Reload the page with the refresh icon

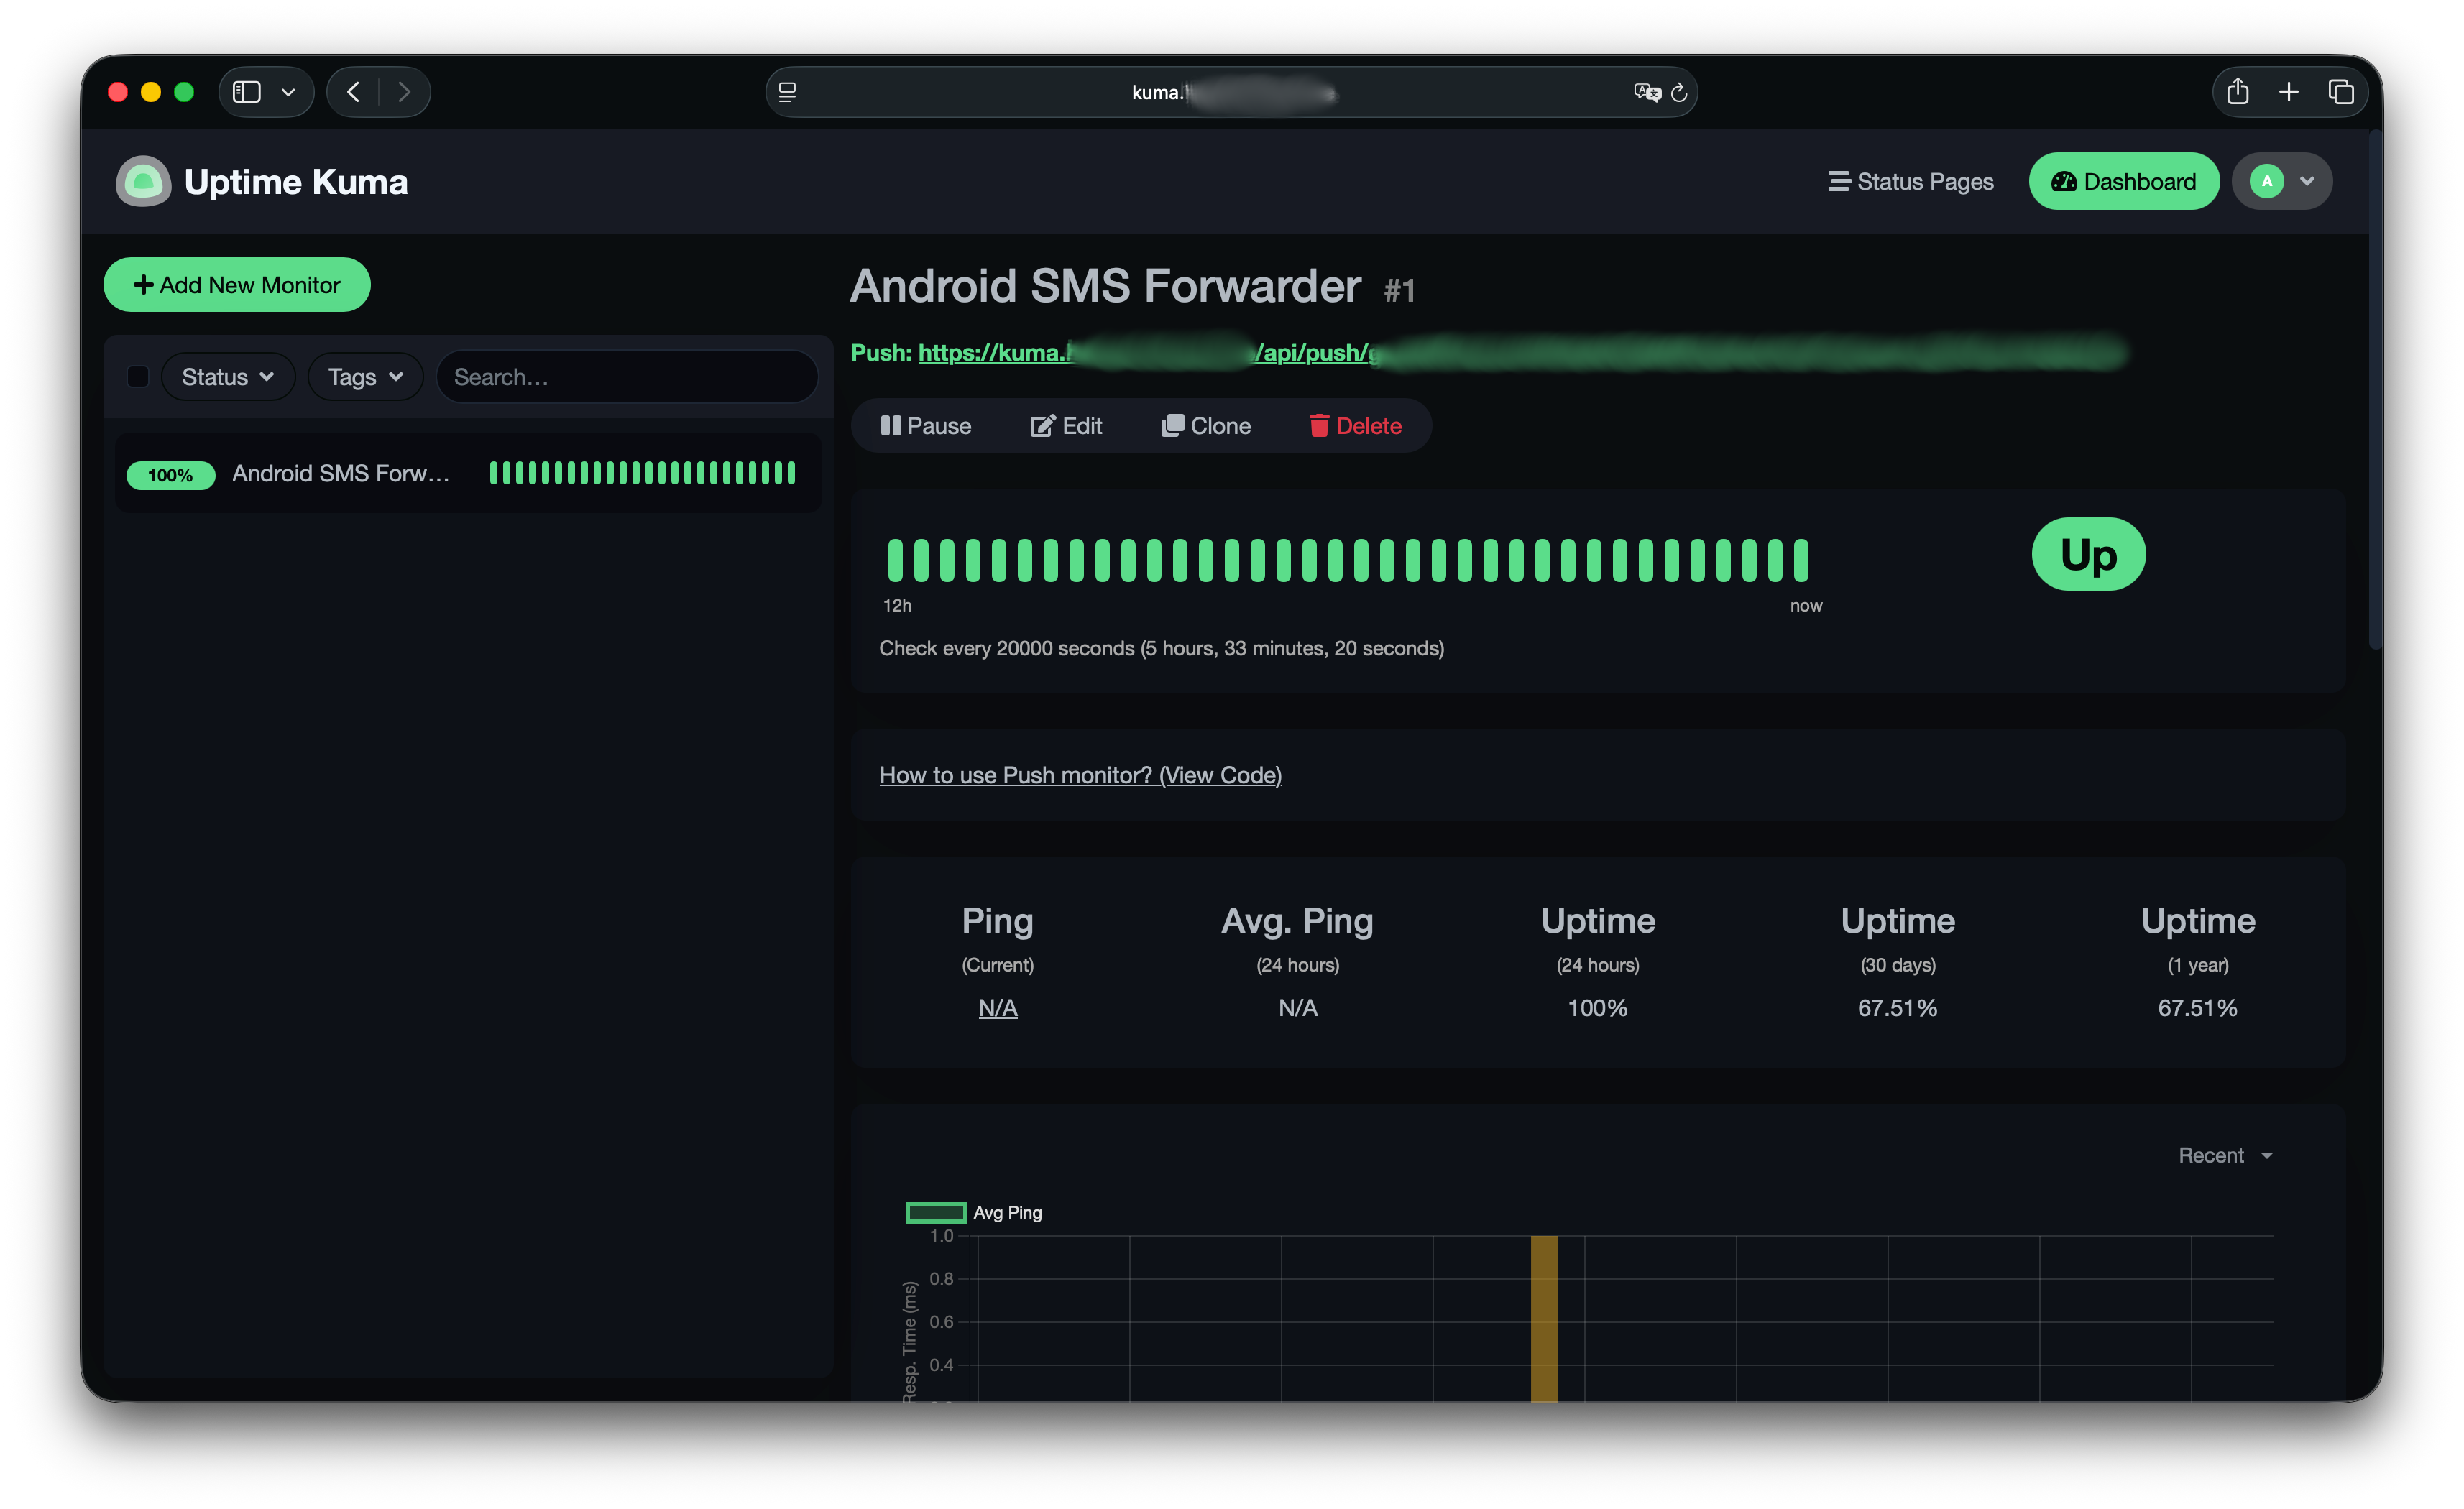point(1679,92)
